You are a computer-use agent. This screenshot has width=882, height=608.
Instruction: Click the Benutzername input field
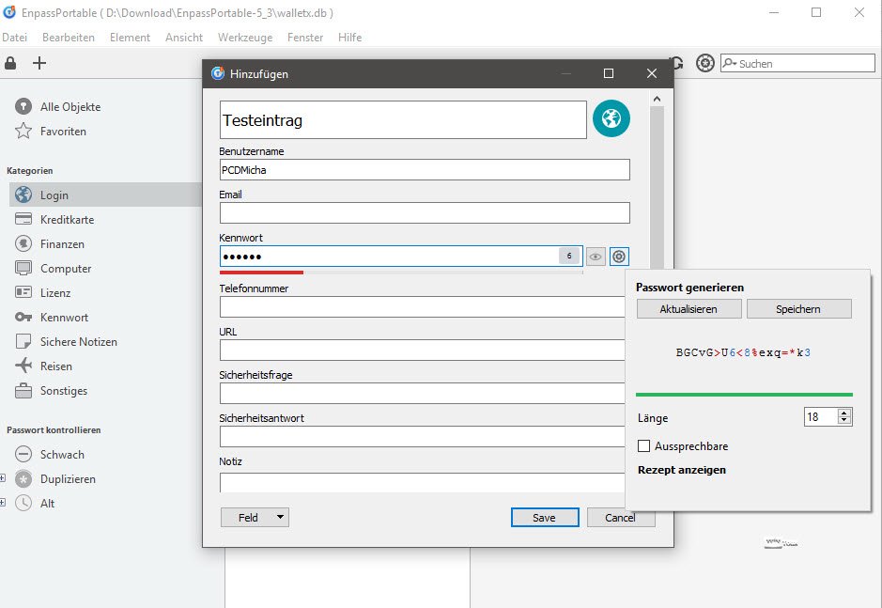(424, 170)
